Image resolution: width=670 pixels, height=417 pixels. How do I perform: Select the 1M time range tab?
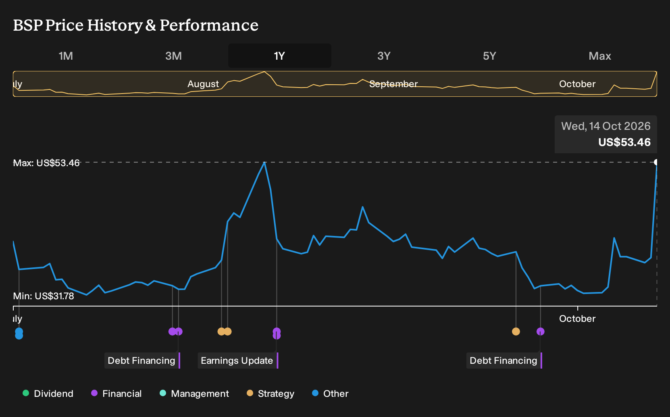66,56
